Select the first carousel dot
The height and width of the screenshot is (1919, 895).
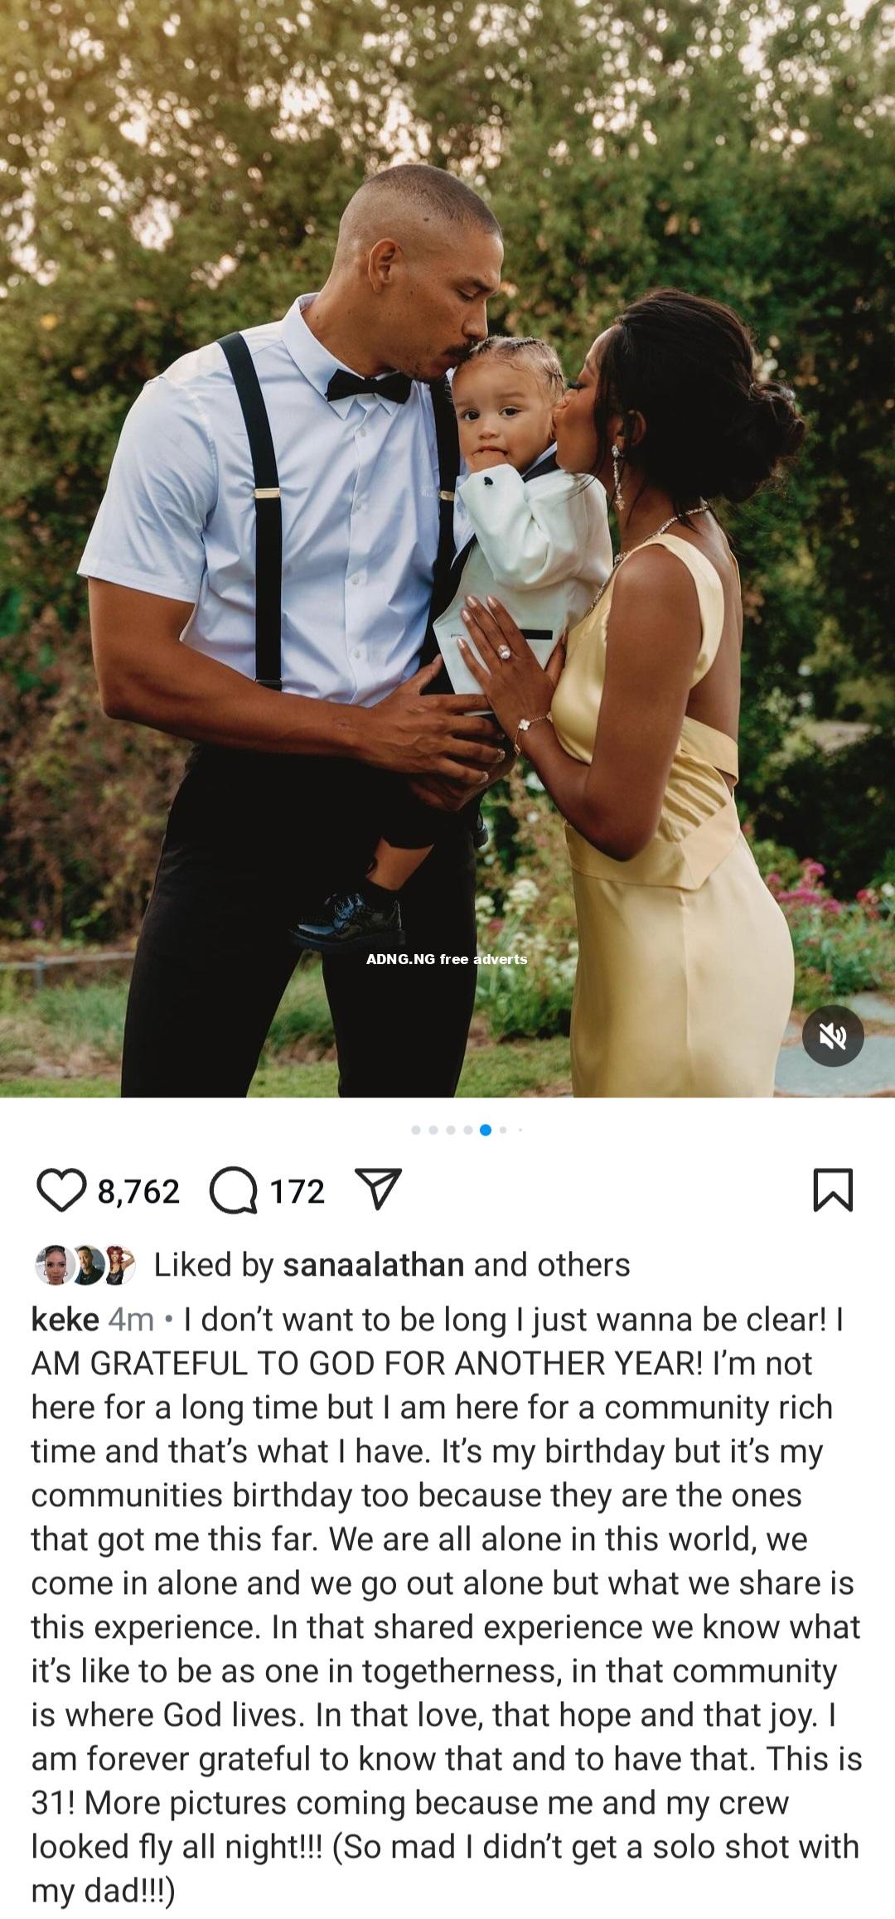(x=416, y=1130)
